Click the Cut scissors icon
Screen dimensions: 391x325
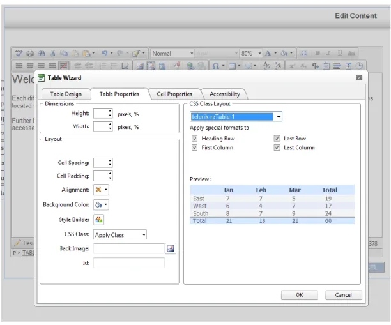click(x=53, y=54)
